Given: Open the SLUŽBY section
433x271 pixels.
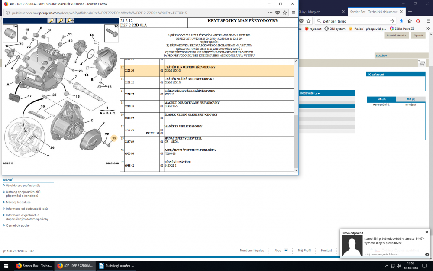Looking at the screenshot, I should (x=381, y=56).
